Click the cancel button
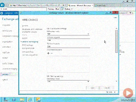 pyautogui.click(x=107, y=88)
